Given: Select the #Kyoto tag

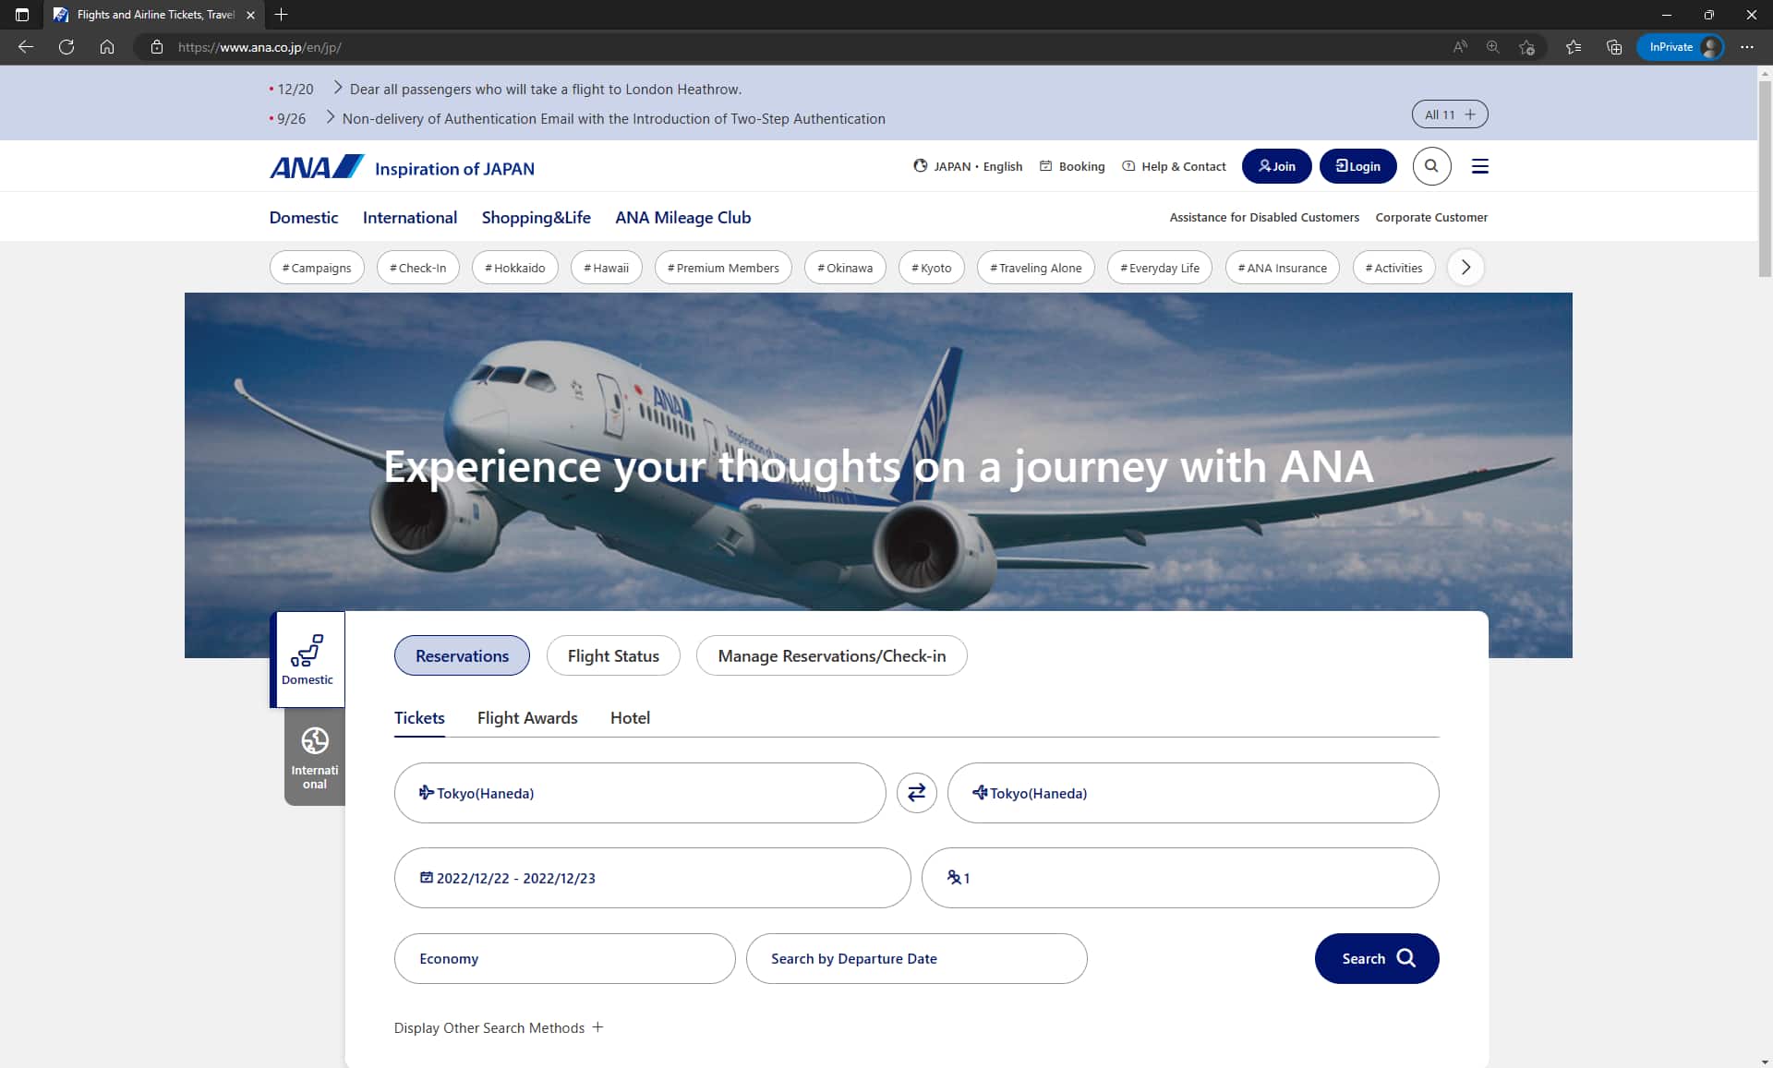Looking at the screenshot, I should coord(932,268).
